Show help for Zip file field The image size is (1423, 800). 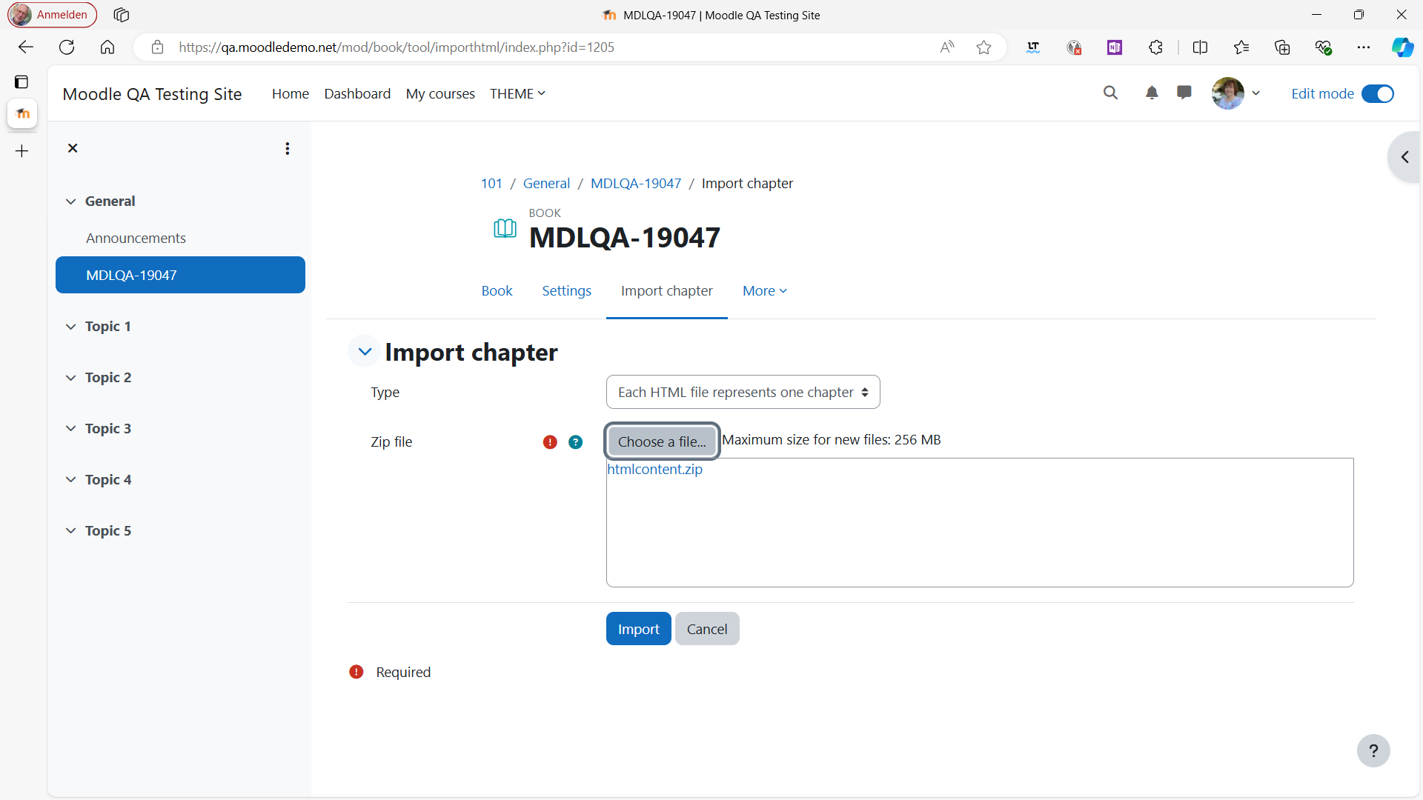pos(576,442)
